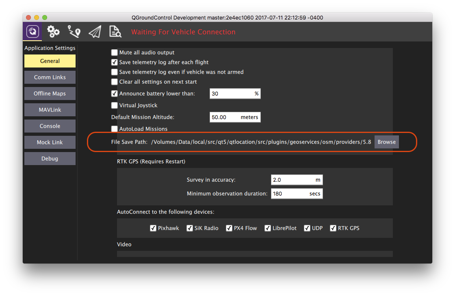Viewport: 455px width, 296px height.
Task: Check Clear all settings on next start
Action: [114, 82]
